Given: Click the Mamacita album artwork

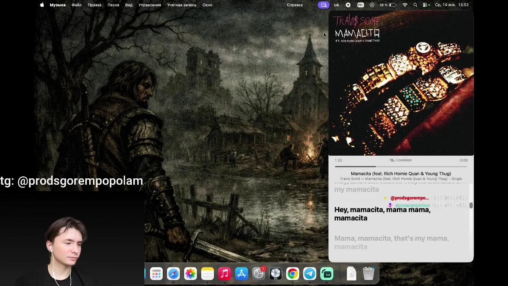Looking at the screenshot, I should point(401,83).
